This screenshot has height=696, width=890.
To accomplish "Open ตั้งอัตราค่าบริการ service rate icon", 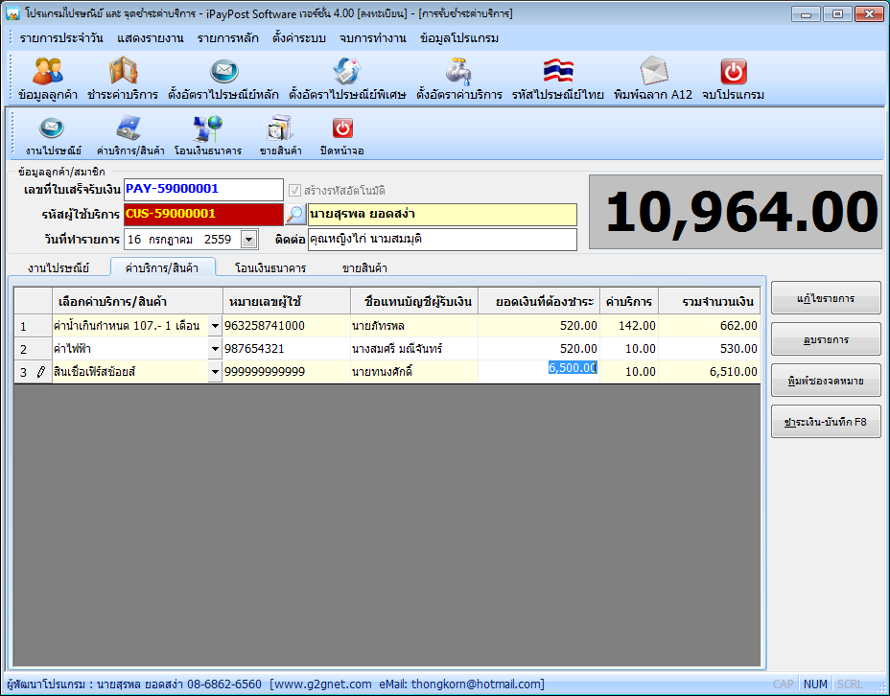I will pyautogui.click(x=459, y=74).
